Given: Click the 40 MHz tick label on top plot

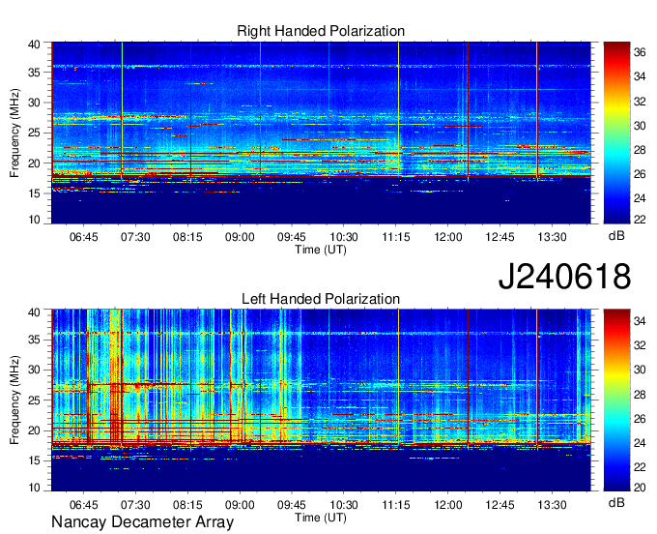Looking at the screenshot, I should [35, 44].
